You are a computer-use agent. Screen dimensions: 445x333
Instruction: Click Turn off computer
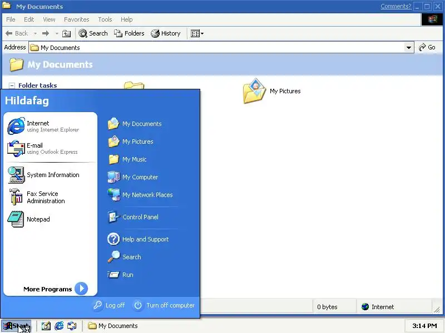(164, 305)
